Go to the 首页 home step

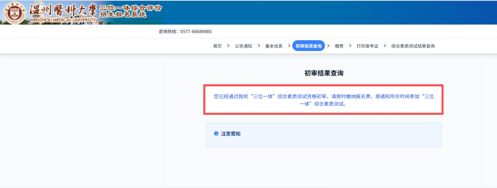click(x=217, y=46)
